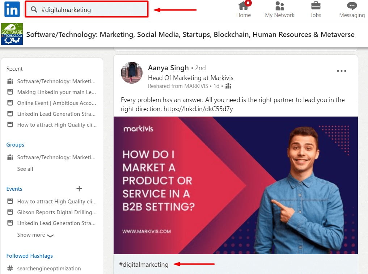
Task: Click See all groups
Action: (x=25, y=169)
